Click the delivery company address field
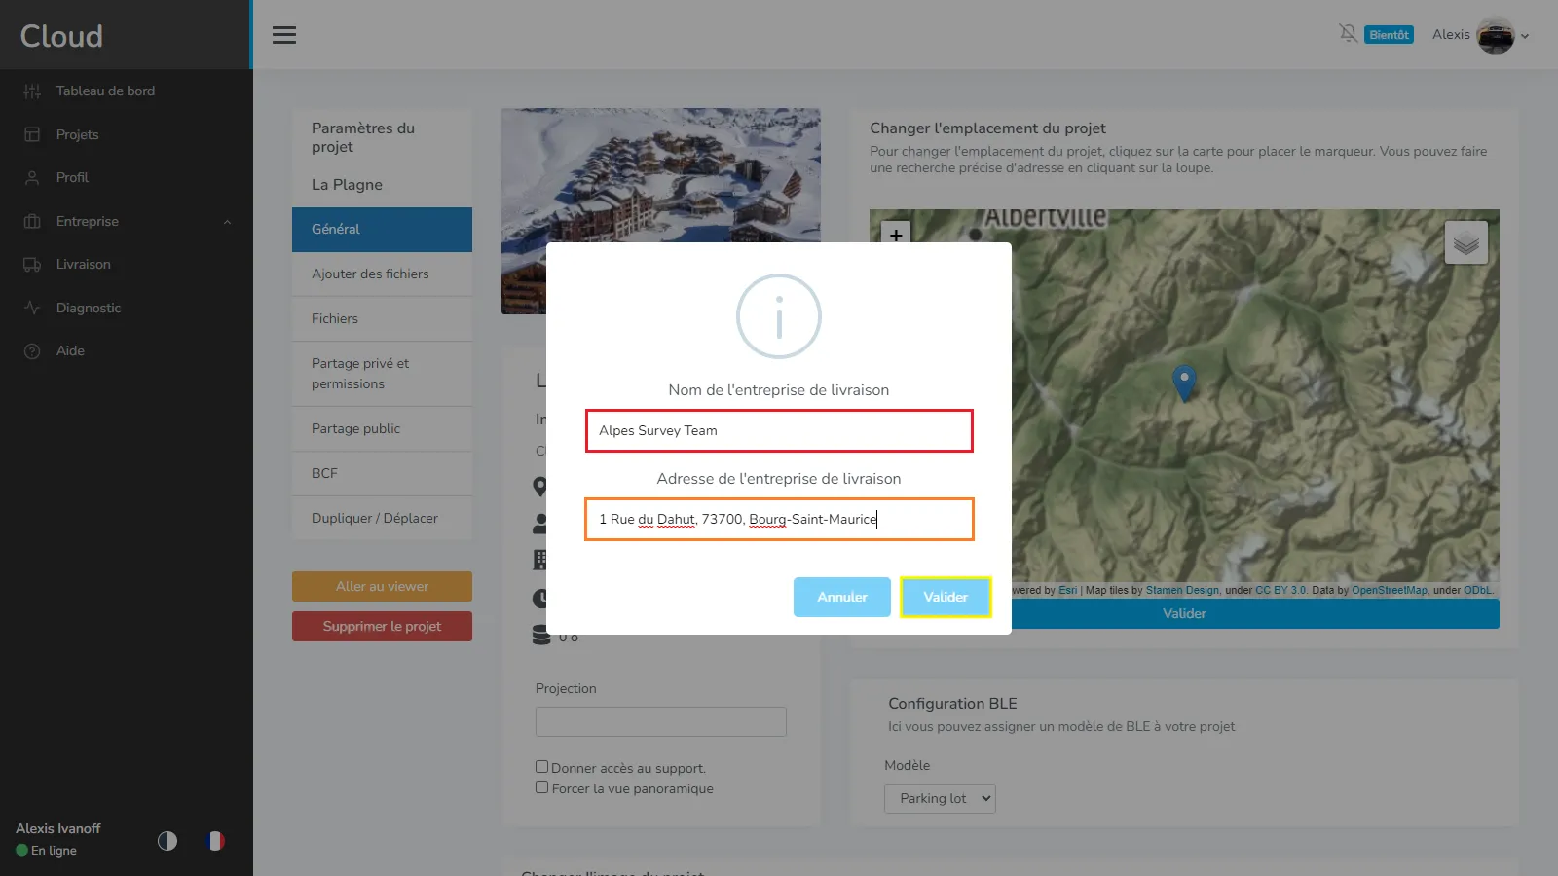Screen dimensions: 1558x876 pos(779,519)
